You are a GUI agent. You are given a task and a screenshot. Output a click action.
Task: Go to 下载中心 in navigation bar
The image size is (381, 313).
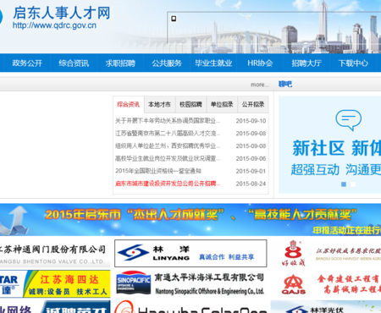353,63
